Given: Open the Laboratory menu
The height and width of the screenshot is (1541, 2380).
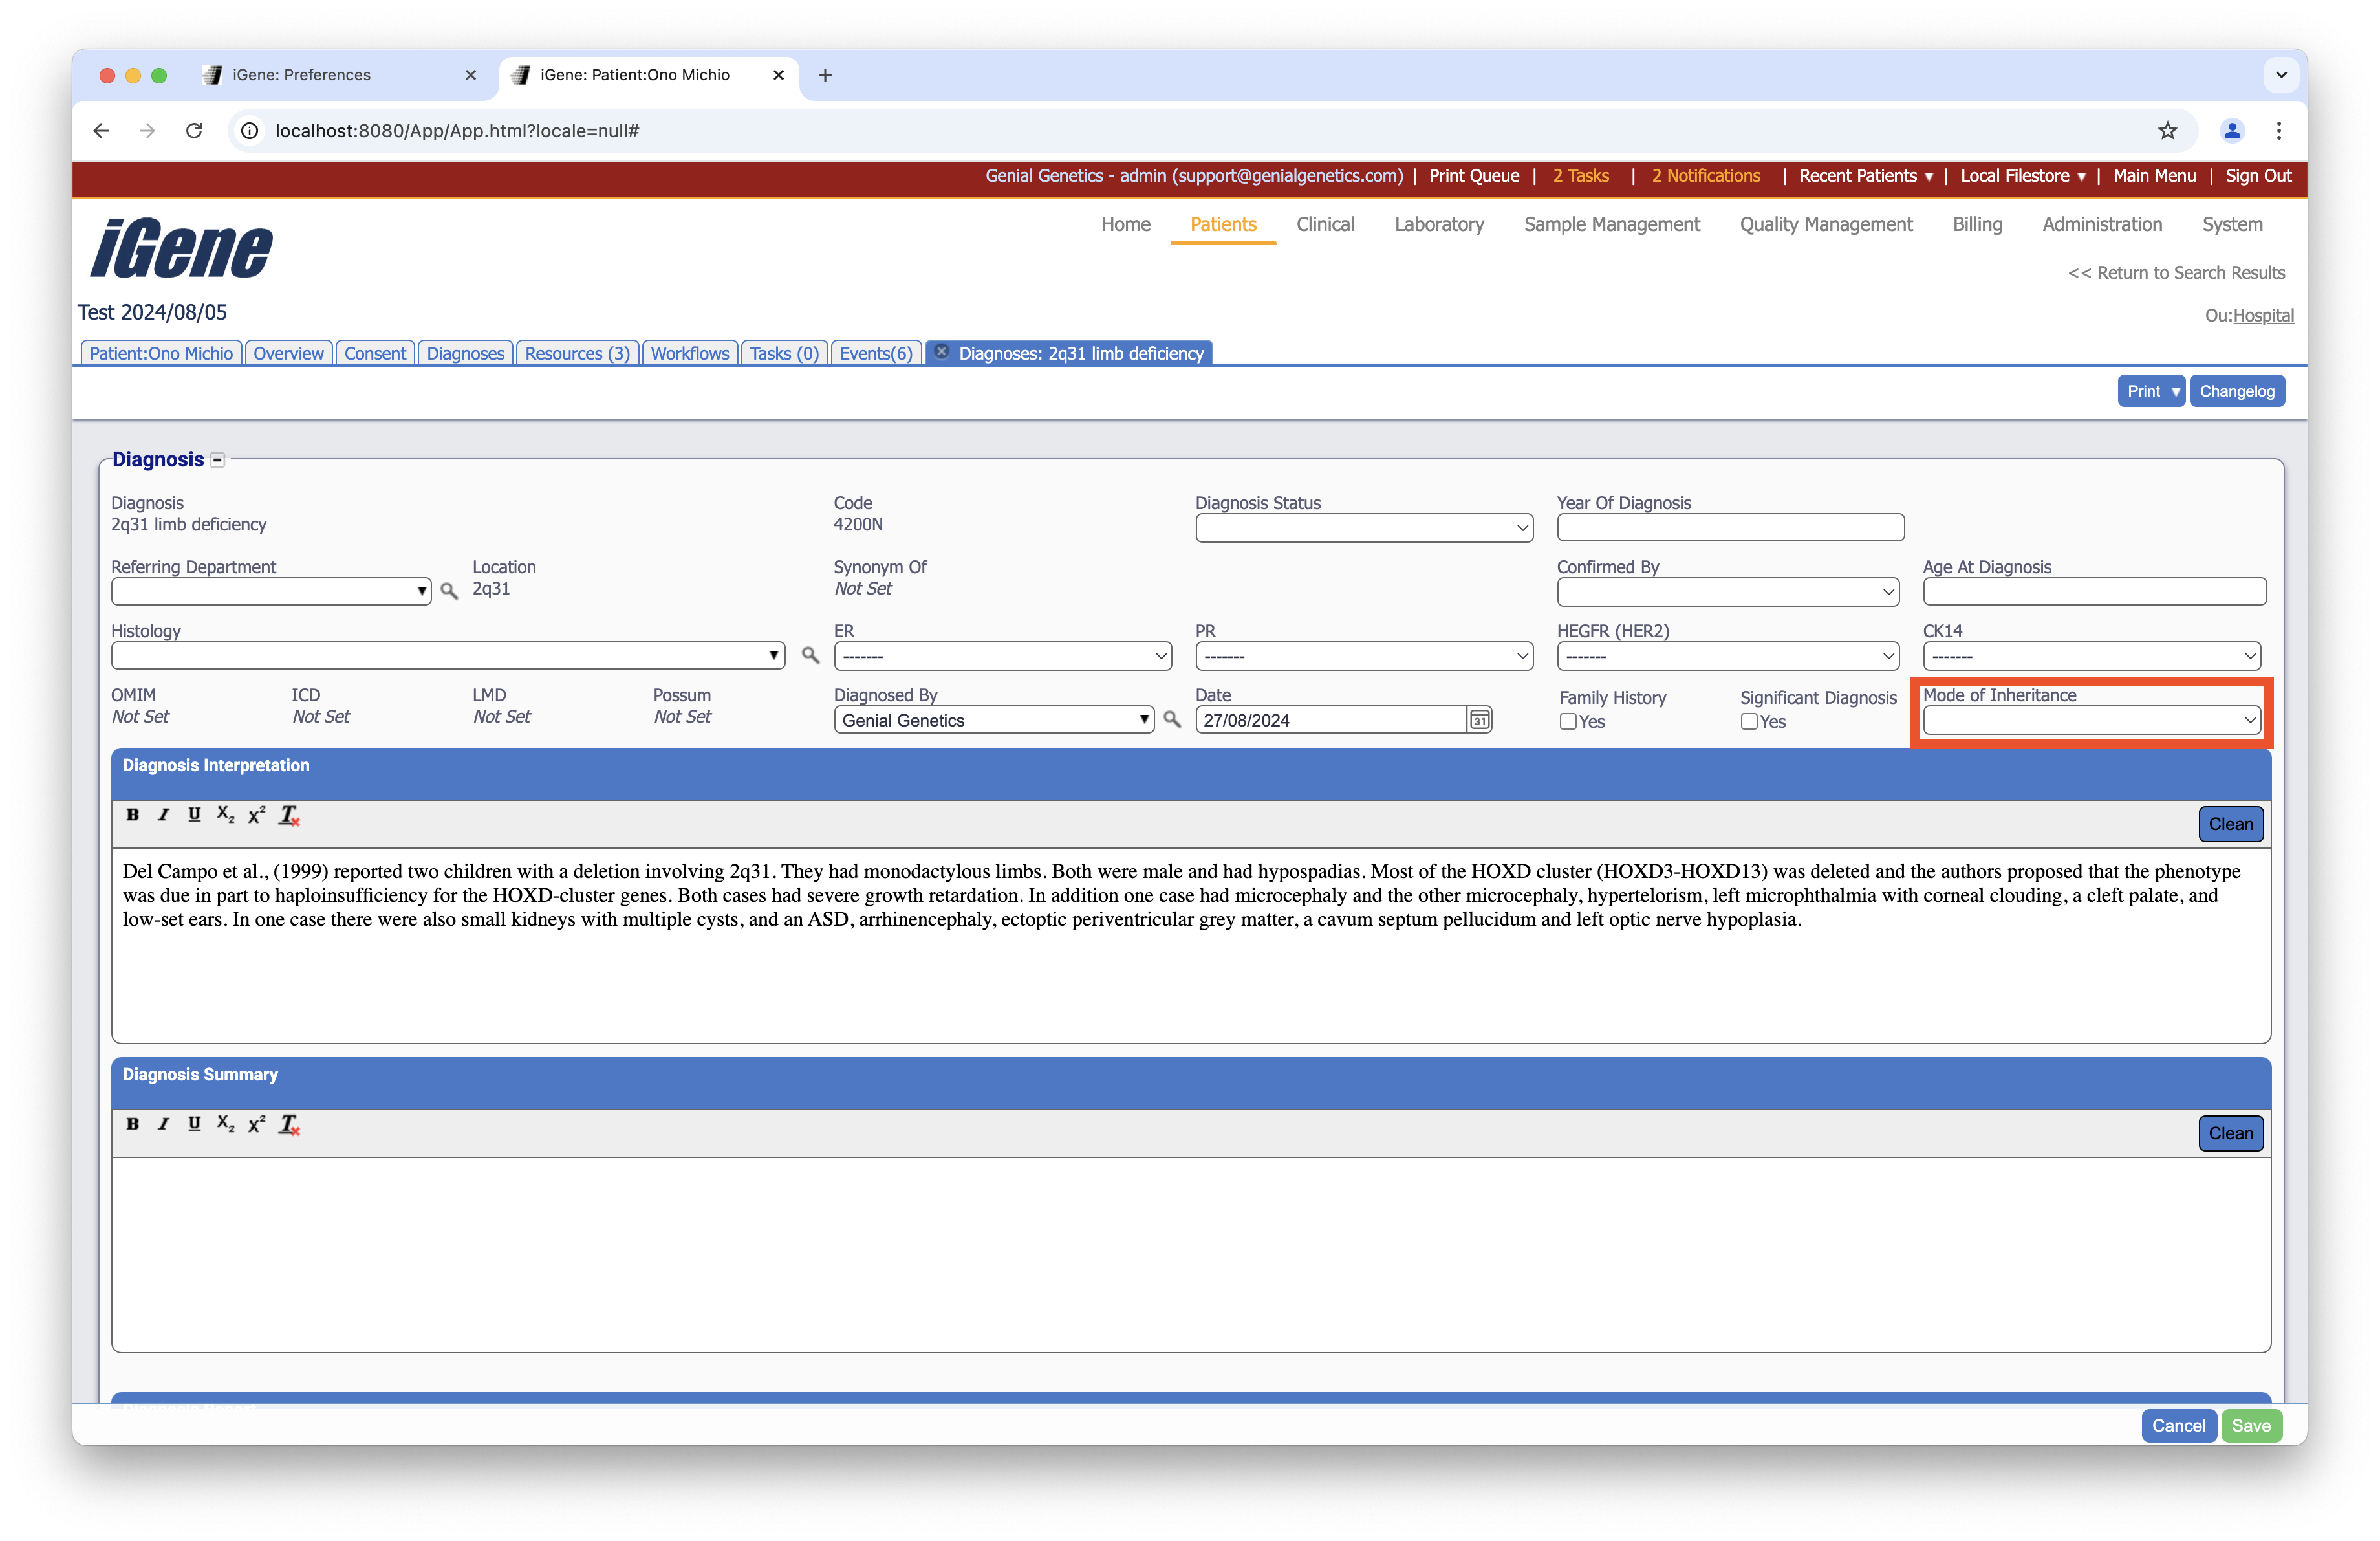Looking at the screenshot, I should pos(1438,224).
